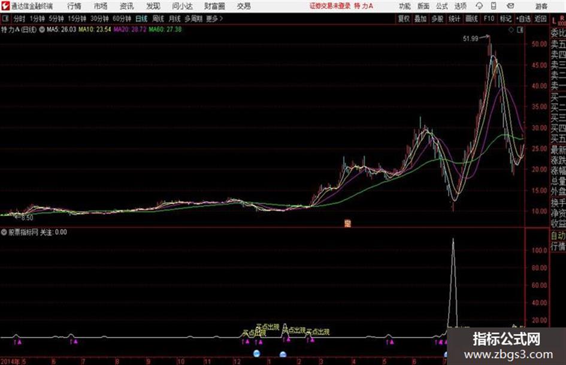Image resolution: width=566 pixels, height=365 pixels.
Task: Click the MA20: 28.72 indicator value
Action: coord(130,29)
